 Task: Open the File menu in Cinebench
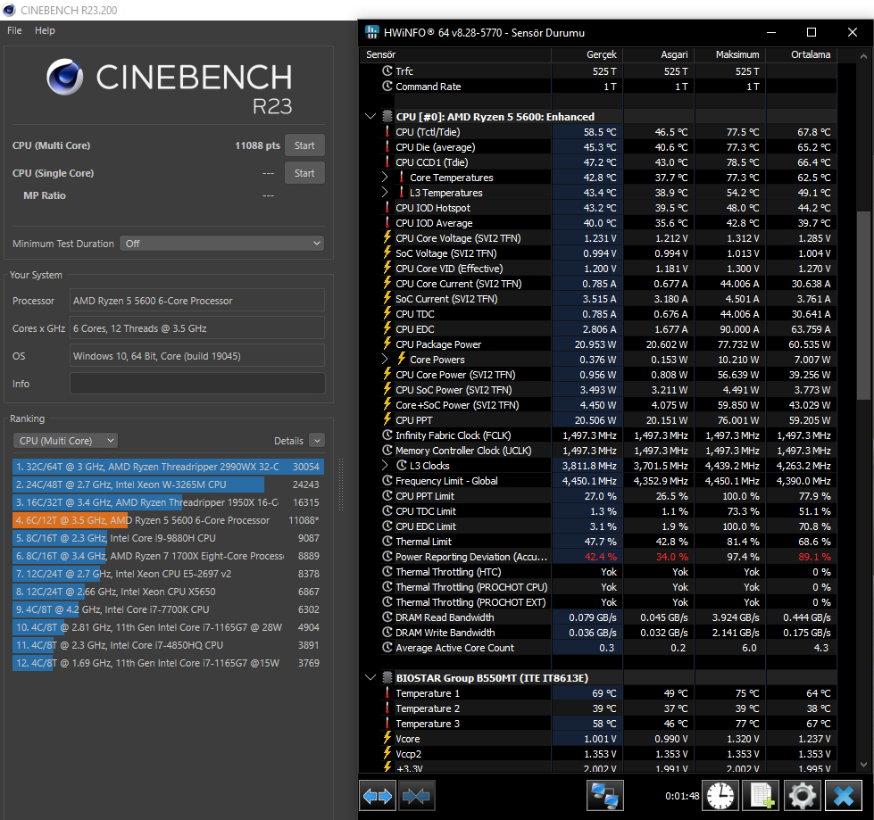point(14,30)
